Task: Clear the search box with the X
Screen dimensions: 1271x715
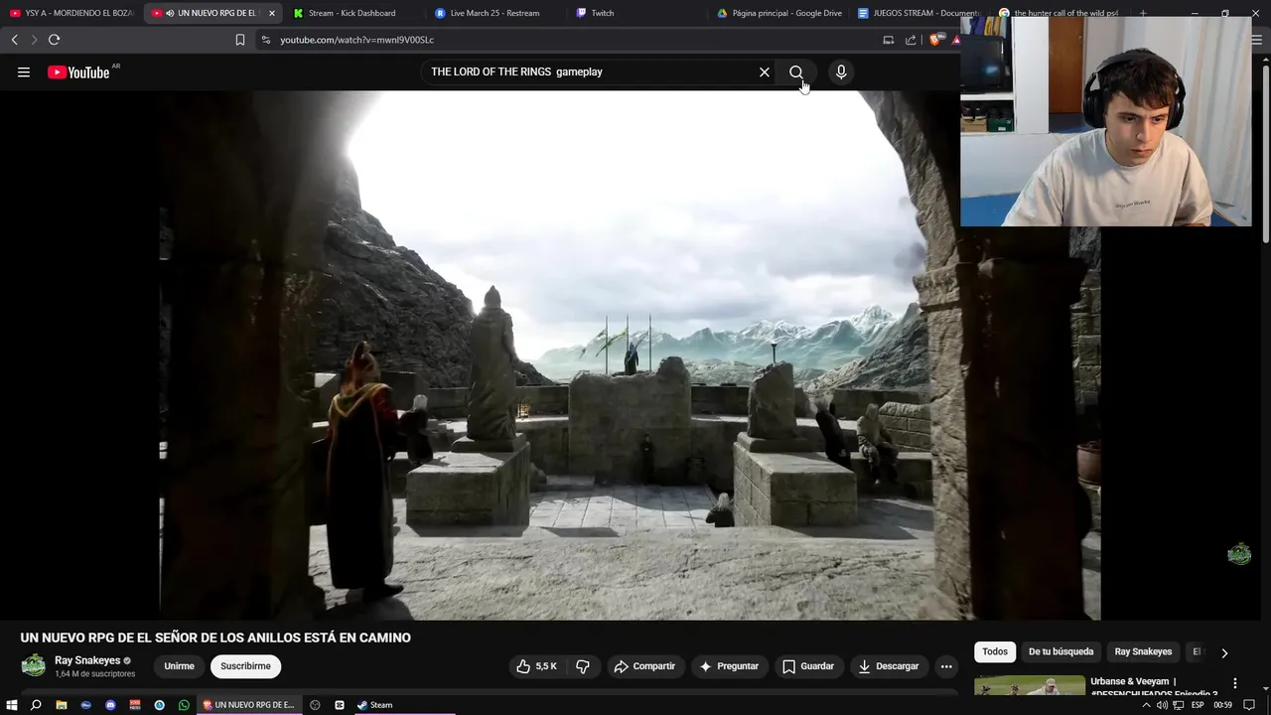Action: pyautogui.click(x=765, y=71)
